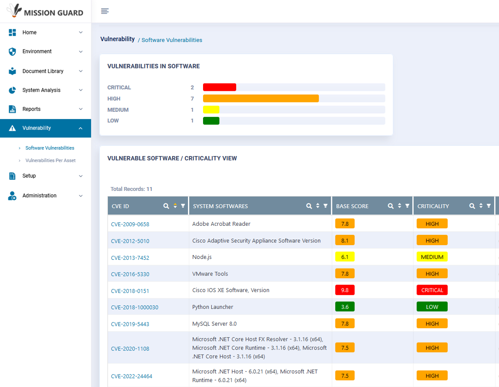Screen dimensions: 499x387
Task: Open CVE-2022-24464 link
Action: pyautogui.click(x=132, y=376)
